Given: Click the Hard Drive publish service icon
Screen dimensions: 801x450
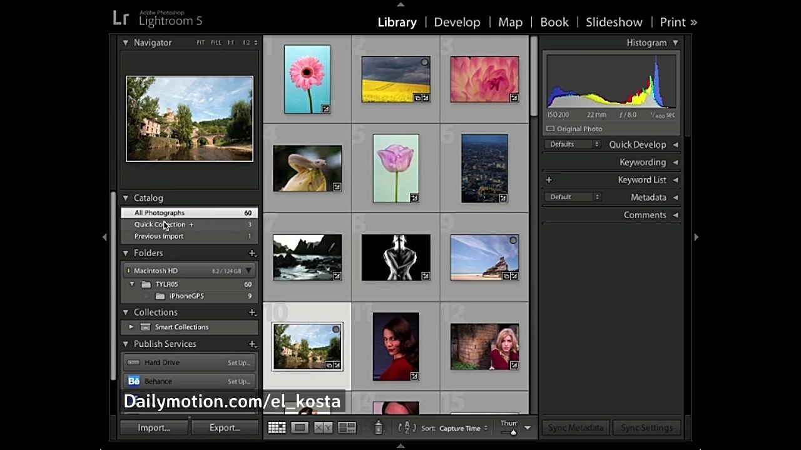Looking at the screenshot, I should pos(133,362).
